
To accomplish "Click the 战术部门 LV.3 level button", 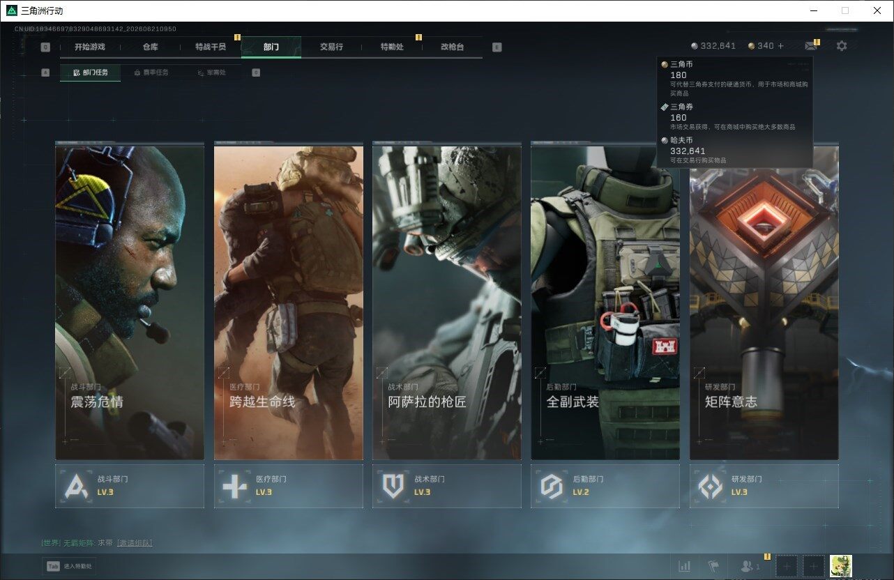I will click(x=447, y=486).
